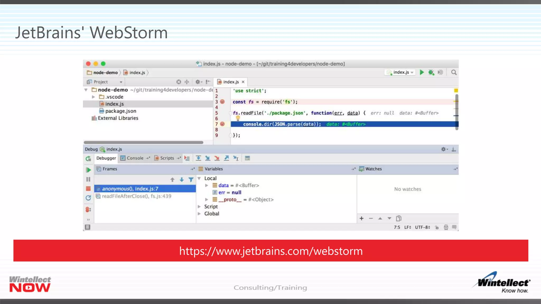The width and height of the screenshot is (541, 304).
Task: Expand the __proto__ variable
Action: tap(207, 199)
